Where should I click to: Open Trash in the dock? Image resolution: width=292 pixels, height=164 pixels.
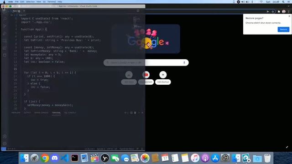coord(267,158)
